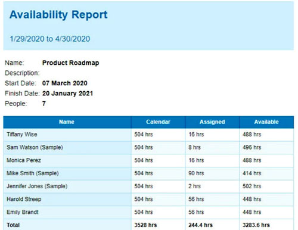Click the 3528 hrs calendar total

click(x=145, y=225)
